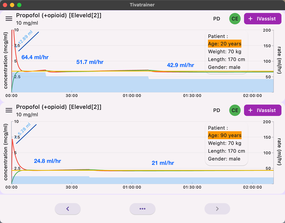Click the IVassist button in the bottom chart
The image size is (285, 223).
coord(262,110)
